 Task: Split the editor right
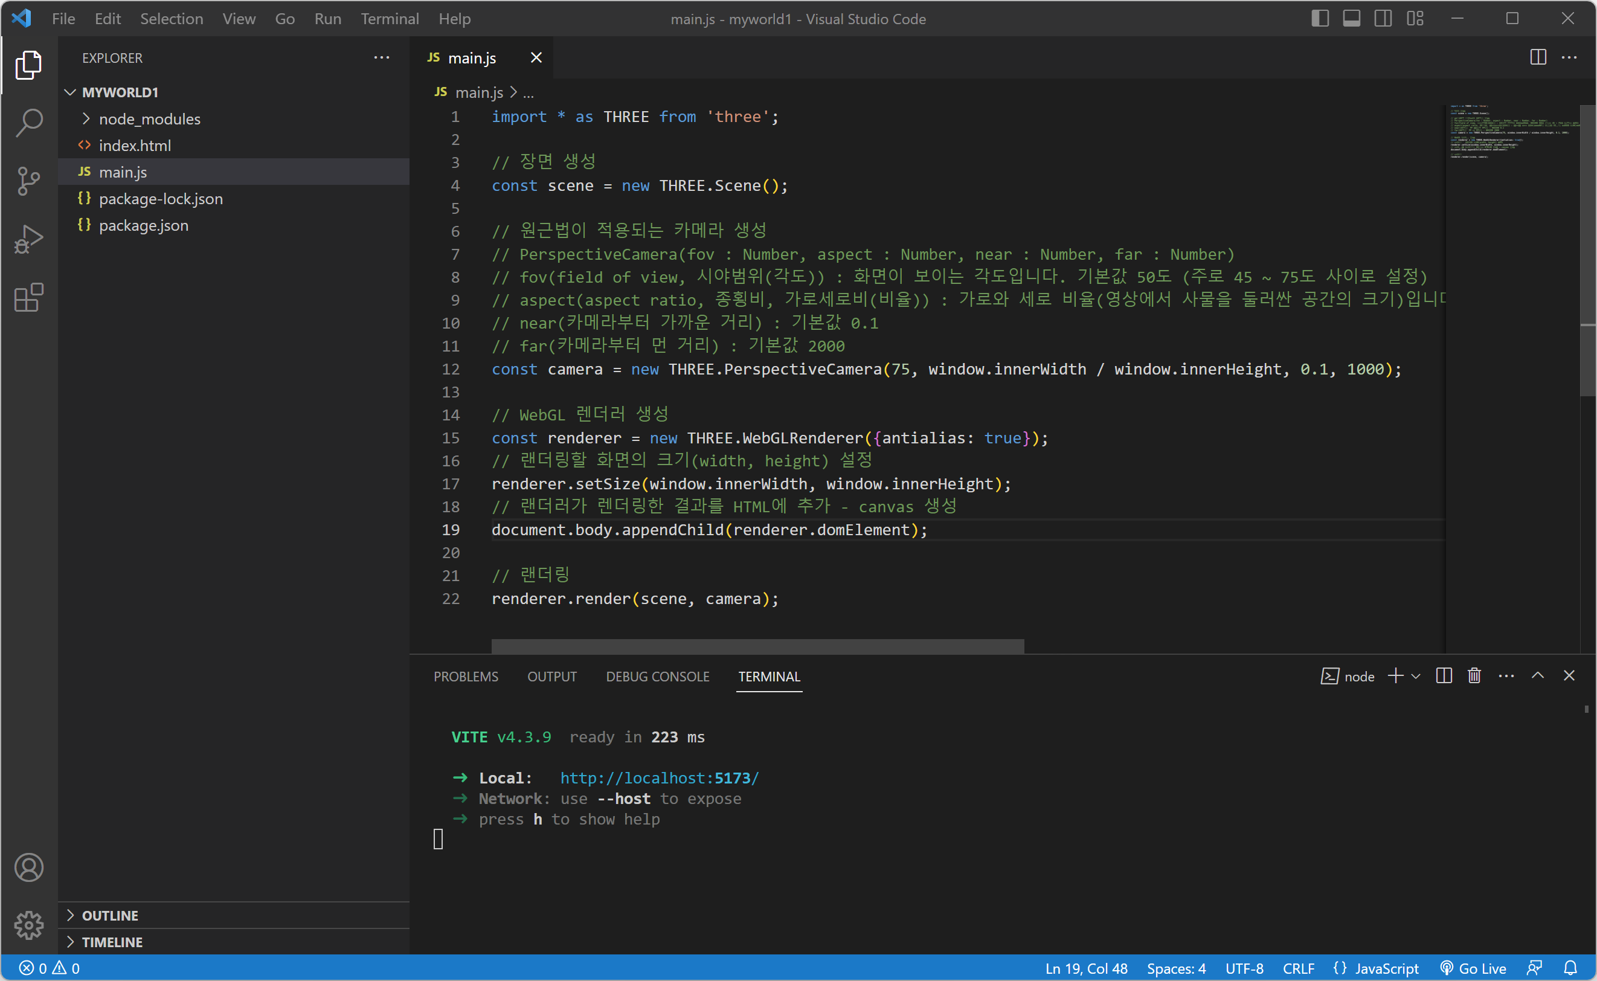tap(1537, 57)
